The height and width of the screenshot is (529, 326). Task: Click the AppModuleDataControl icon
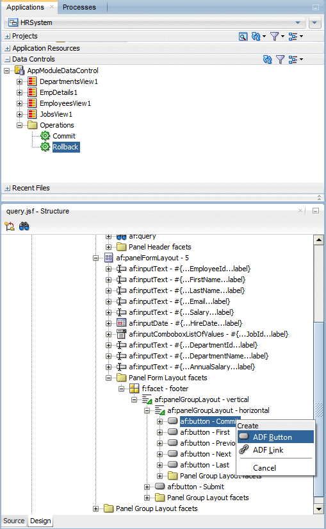(x=20, y=71)
